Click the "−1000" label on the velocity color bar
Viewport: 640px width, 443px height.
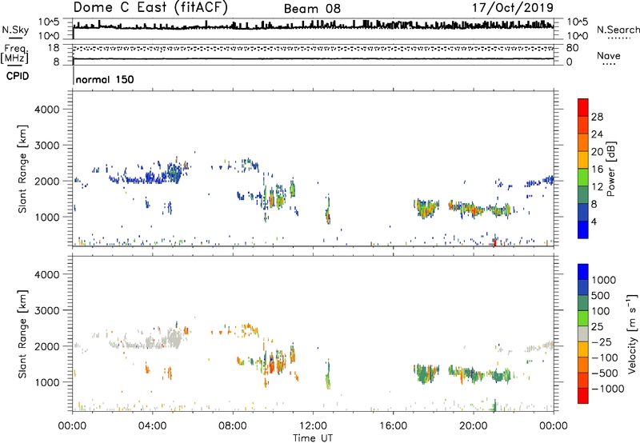606,389
